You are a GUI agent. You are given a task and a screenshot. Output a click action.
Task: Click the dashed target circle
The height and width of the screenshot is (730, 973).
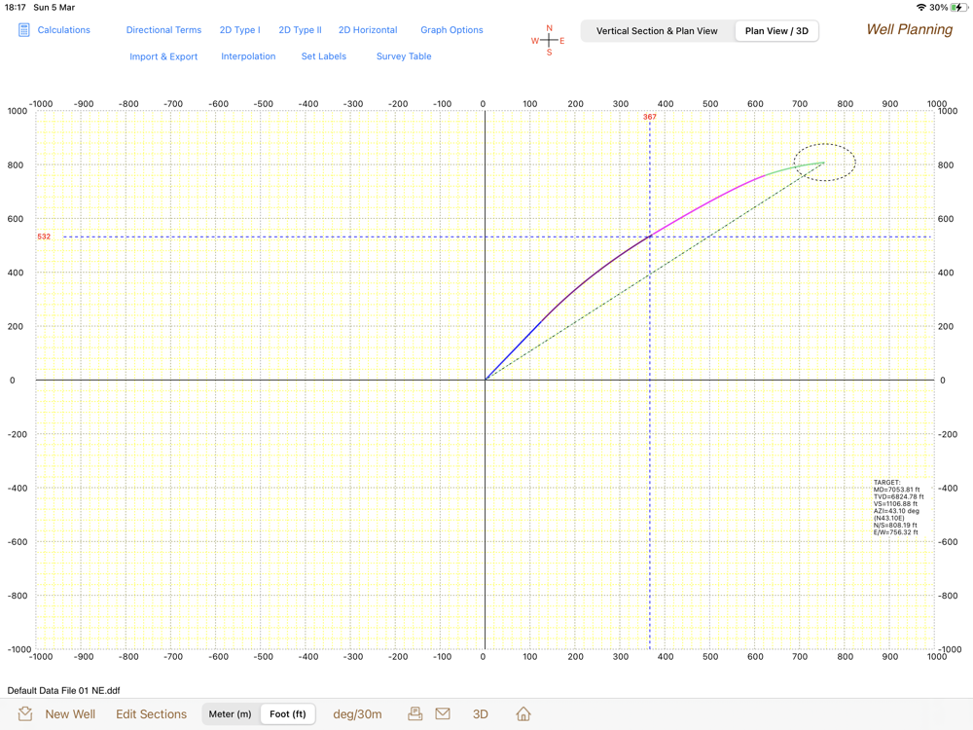pyautogui.click(x=825, y=162)
